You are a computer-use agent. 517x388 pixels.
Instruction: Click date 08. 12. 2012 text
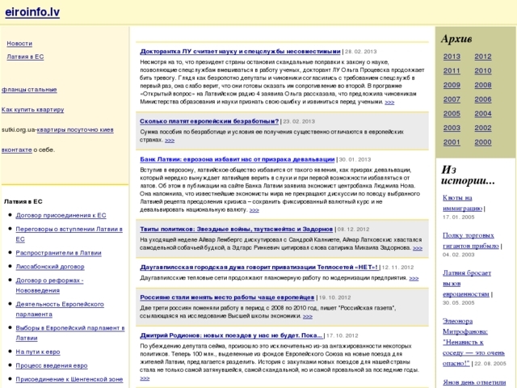point(354,230)
